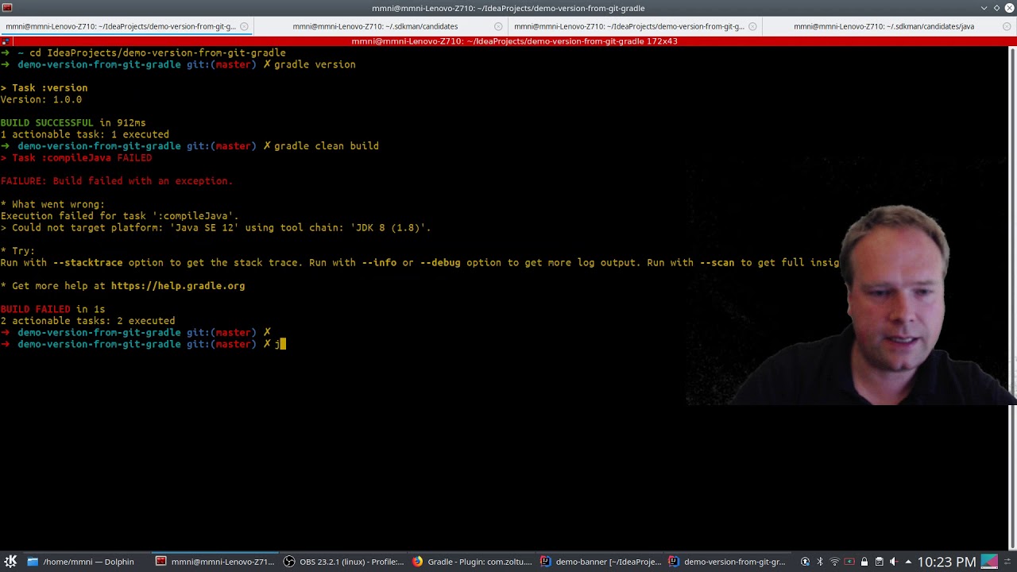The image size is (1017, 572).
Task: Expand hidden system tray icons arrow
Action: pyautogui.click(x=908, y=562)
